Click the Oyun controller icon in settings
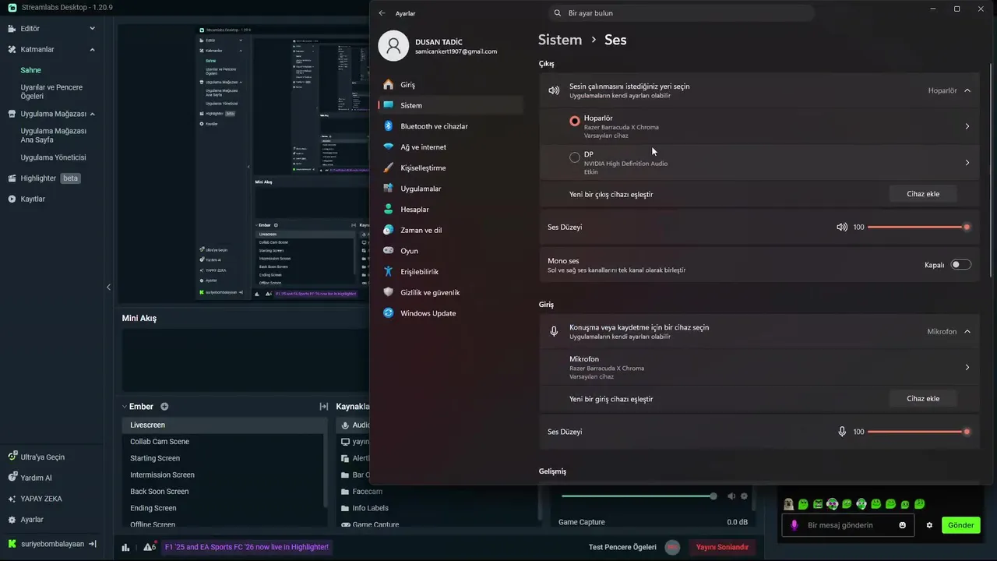The height and width of the screenshot is (561, 997). pyautogui.click(x=388, y=251)
